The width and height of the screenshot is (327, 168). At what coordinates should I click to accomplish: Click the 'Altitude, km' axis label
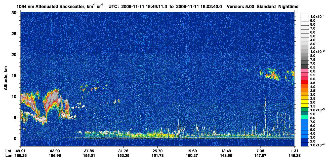point(6,78)
